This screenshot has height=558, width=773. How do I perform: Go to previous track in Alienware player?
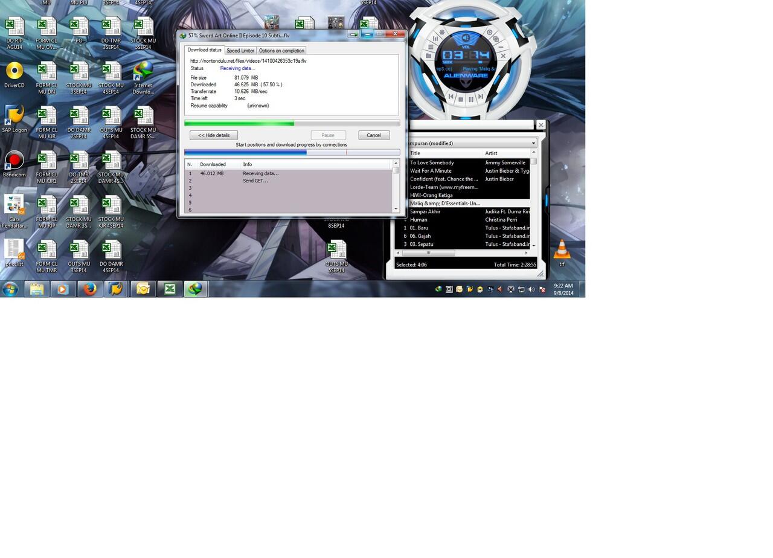(x=451, y=96)
